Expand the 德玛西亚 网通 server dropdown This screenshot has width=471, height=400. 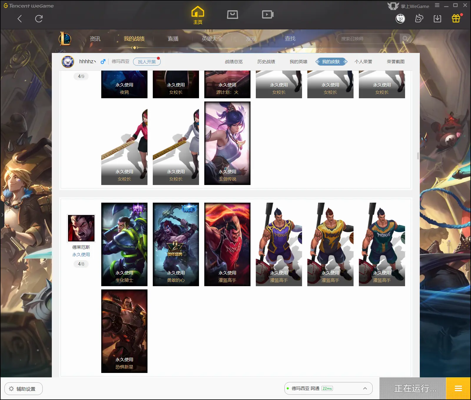(365, 388)
